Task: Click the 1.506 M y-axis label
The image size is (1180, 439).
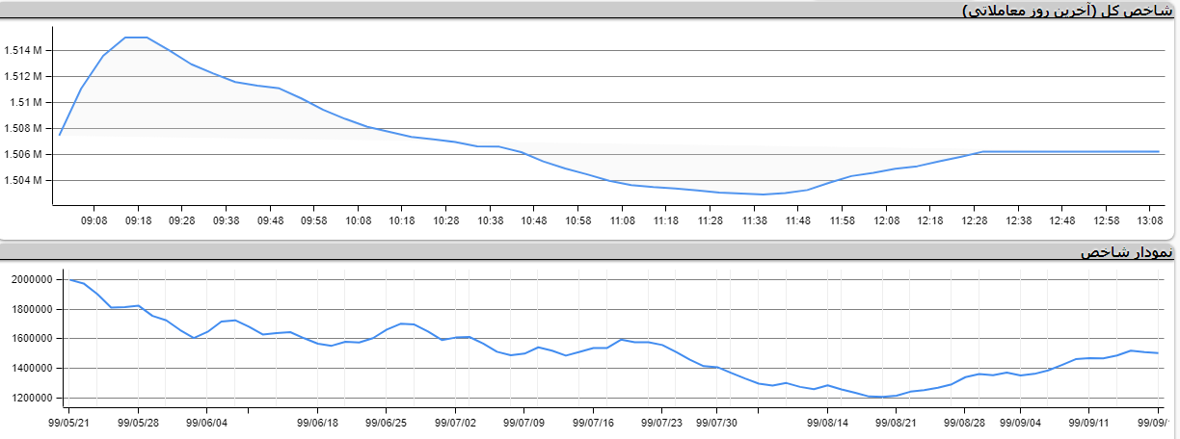Action: pyautogui.click(x=23, y=154)
